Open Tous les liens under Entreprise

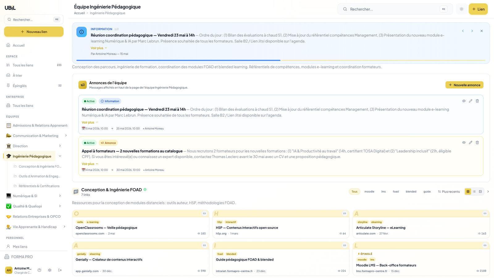[x=34, y=106]
